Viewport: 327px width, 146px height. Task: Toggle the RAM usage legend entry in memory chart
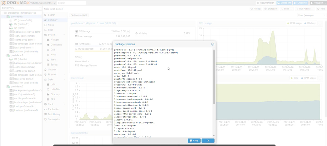(x=308, y=78)
